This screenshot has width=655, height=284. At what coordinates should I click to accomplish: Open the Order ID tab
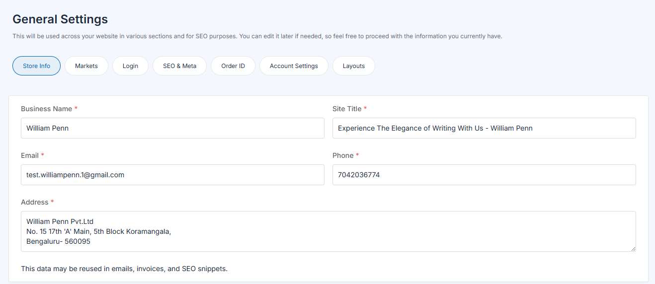(x=233, y=66)
